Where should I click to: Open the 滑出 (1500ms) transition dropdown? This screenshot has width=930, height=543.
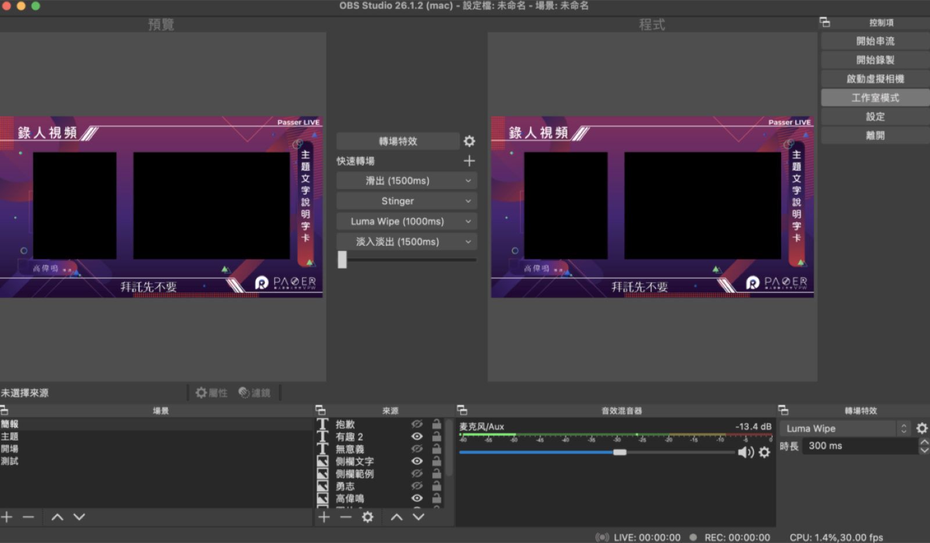[x=406, y=181]
